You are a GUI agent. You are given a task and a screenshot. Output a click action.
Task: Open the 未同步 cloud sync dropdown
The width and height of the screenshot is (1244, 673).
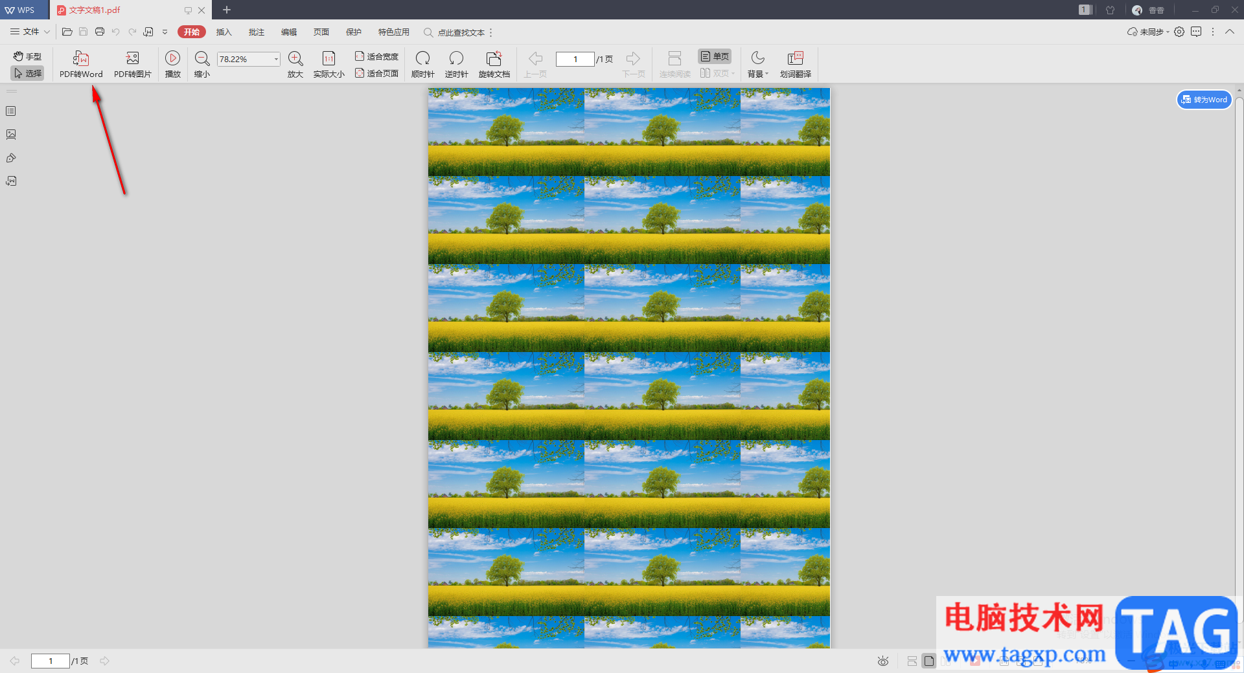[1148, 32]
